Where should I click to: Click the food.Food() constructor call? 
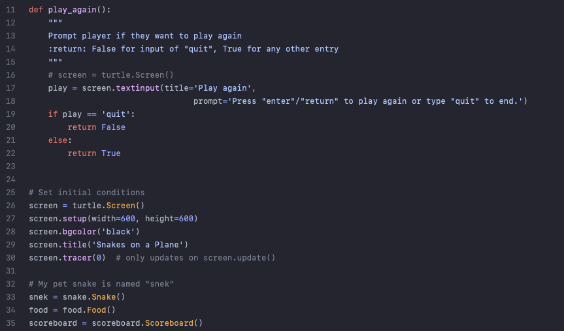tap(89, 310)
